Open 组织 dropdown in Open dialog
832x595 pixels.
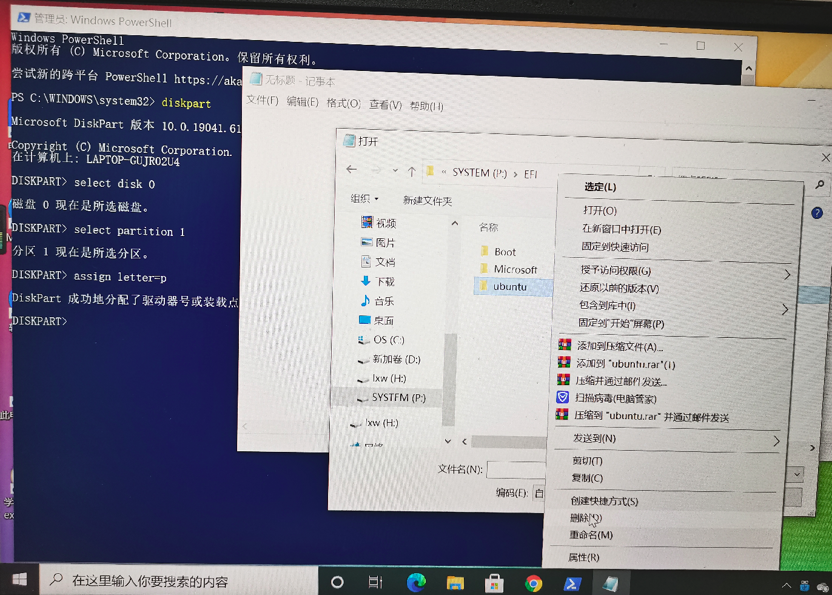tap(364, 198)
